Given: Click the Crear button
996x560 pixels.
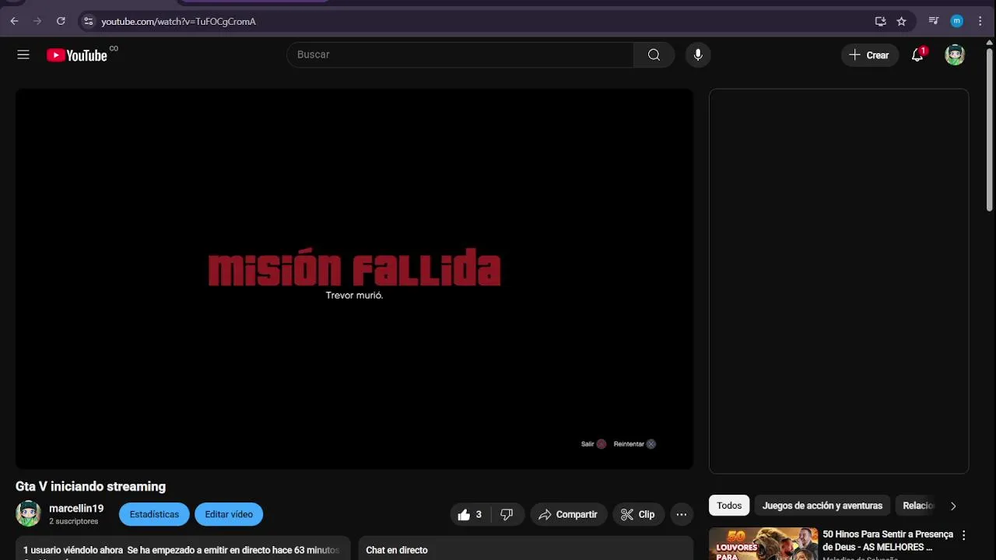Looking at the screenshot, I should (x=870, y=54).
